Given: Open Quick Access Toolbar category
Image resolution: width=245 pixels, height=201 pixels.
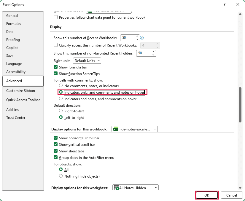Looking at the screenshot, I should tap(23, 100).
